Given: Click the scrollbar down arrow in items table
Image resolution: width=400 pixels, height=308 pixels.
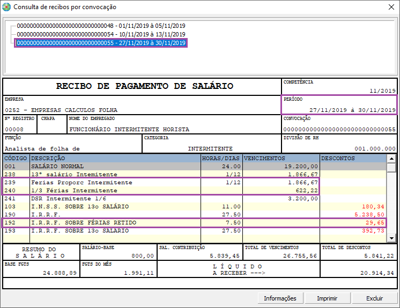Looking at the screenshot, I should (391, 238).
